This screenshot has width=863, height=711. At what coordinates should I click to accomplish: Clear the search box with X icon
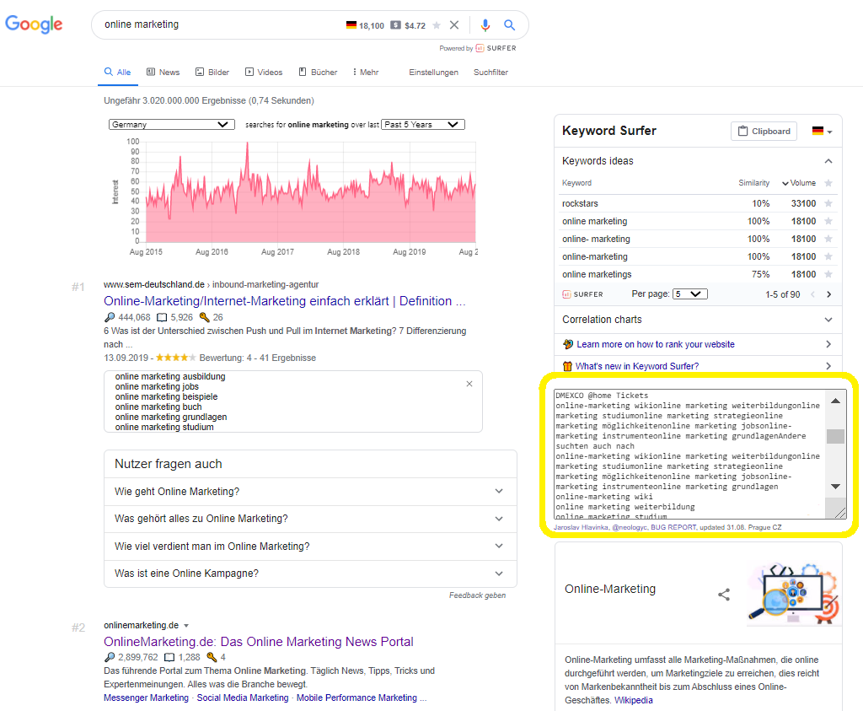coord(454,24)
